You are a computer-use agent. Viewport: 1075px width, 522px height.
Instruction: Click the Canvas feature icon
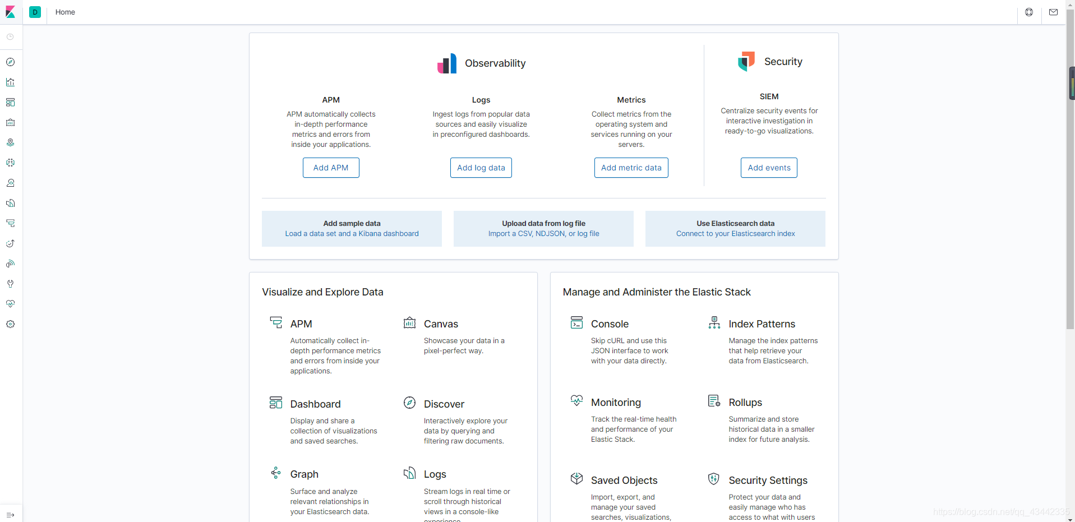pos(410,323)
